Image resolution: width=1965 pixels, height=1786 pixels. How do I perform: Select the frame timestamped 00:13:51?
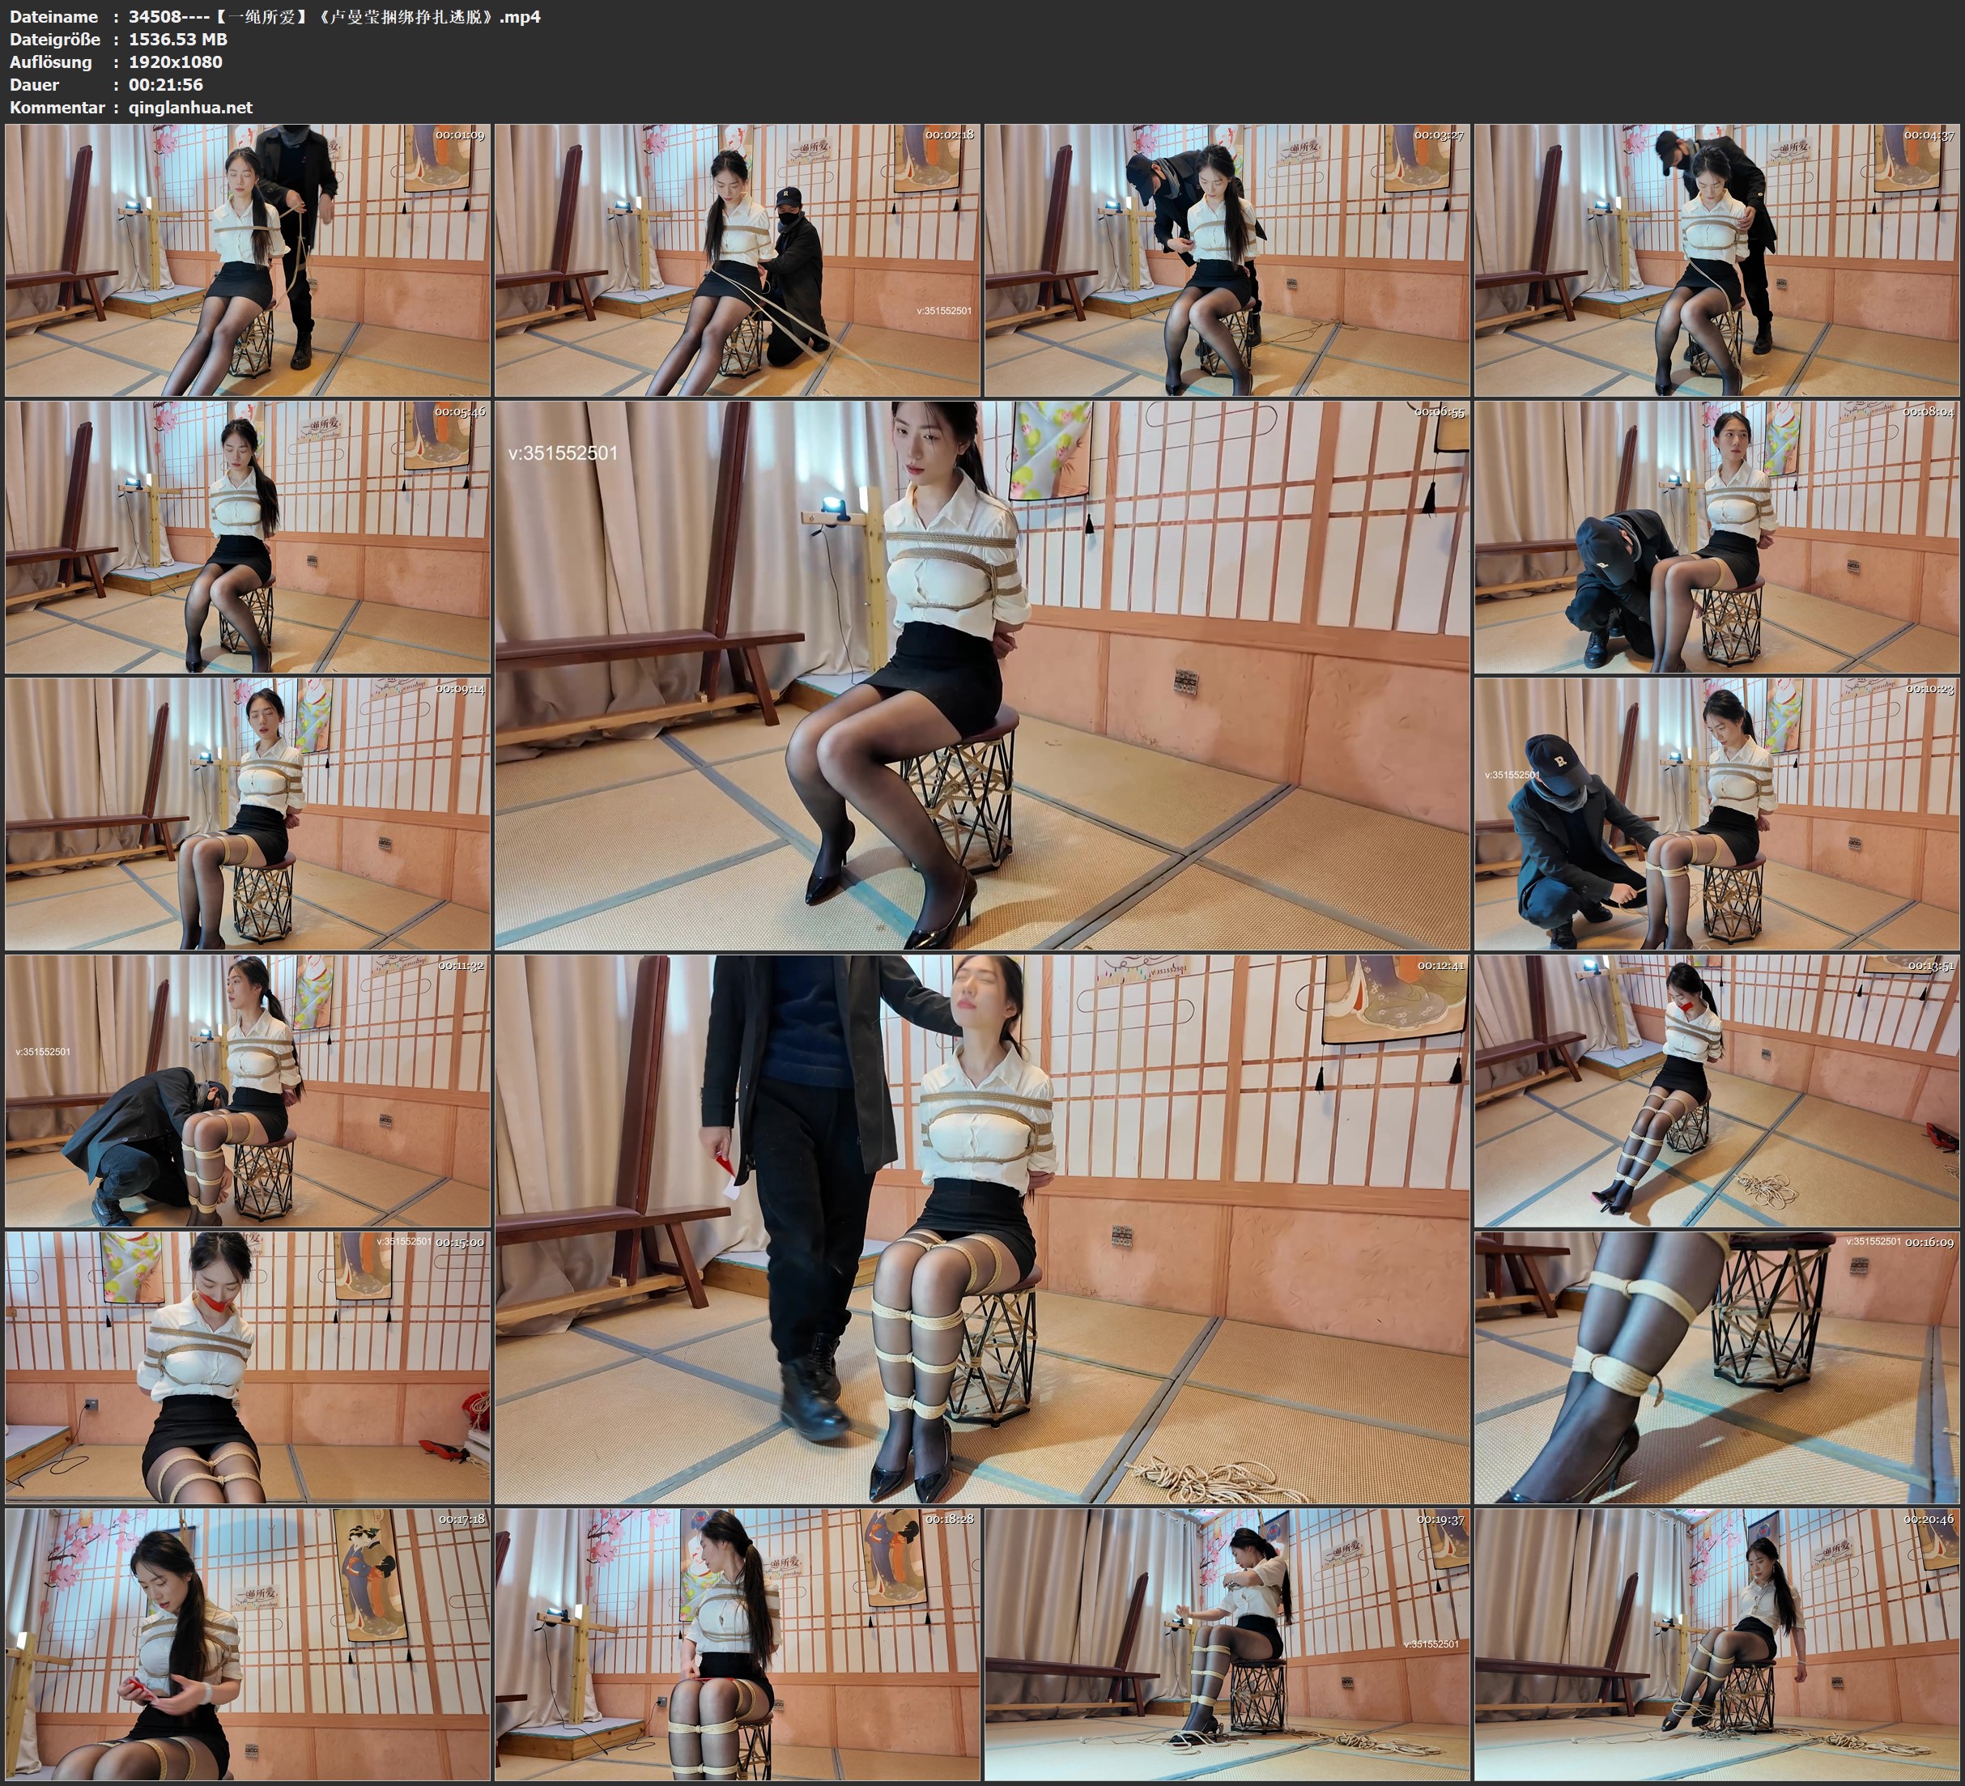coord(1716,1091)
